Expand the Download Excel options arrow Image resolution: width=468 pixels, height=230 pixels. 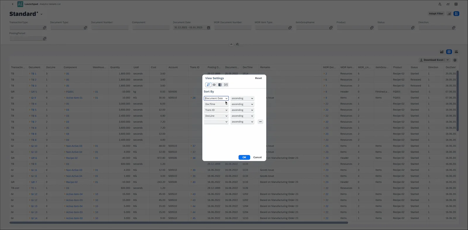click(x=448, y=60)
